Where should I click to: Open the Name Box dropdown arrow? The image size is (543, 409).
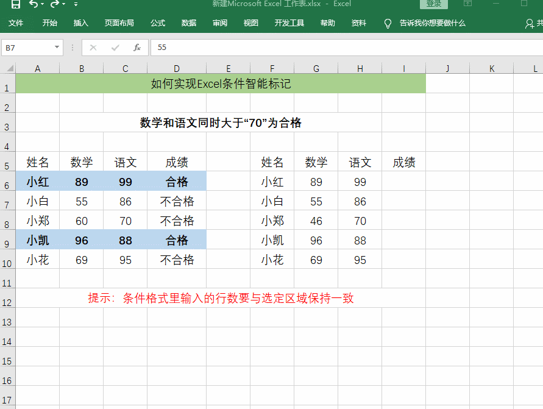pos(57,47)
